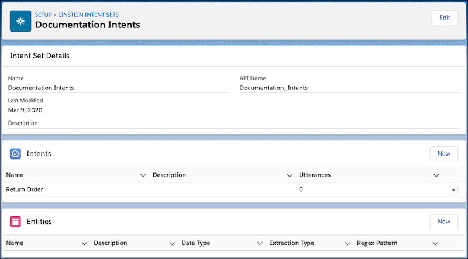Click the Data Type column header
468x259 pixels.
tap(196, 243)
